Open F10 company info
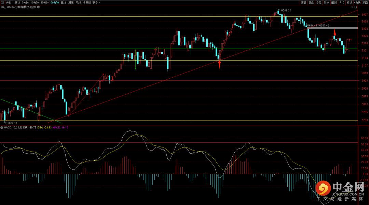The height and width of the screenshot is (205, 369). pos(342,3)
